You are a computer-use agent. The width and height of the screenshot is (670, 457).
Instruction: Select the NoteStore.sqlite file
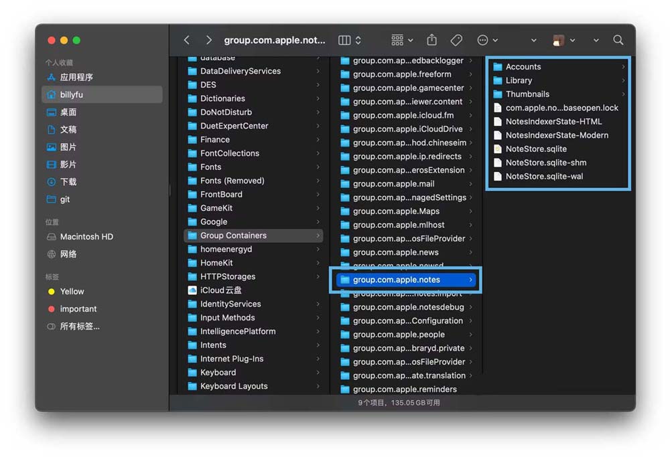[x=536, y=149]
